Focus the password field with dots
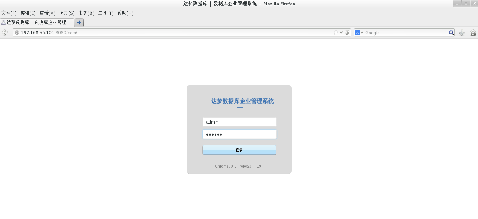478x219 pixels. [239, 134]
